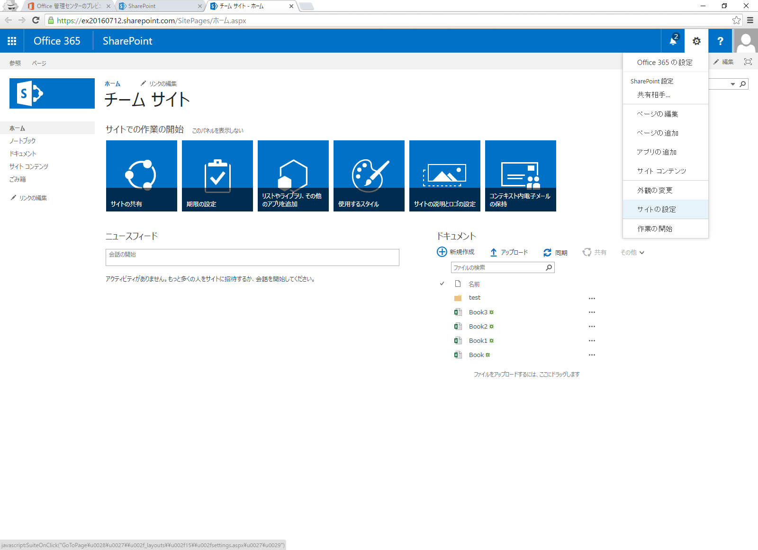
Task: Open the help question mark icon
Action: pyautogui.click(x=720, y=41)
